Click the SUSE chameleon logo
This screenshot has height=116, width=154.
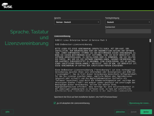pos(7,5)
